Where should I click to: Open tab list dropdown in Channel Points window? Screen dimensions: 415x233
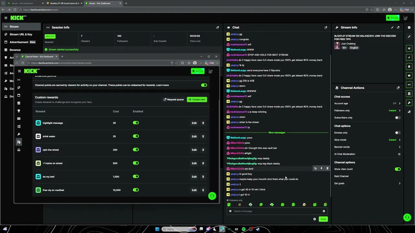click(17, 57)
